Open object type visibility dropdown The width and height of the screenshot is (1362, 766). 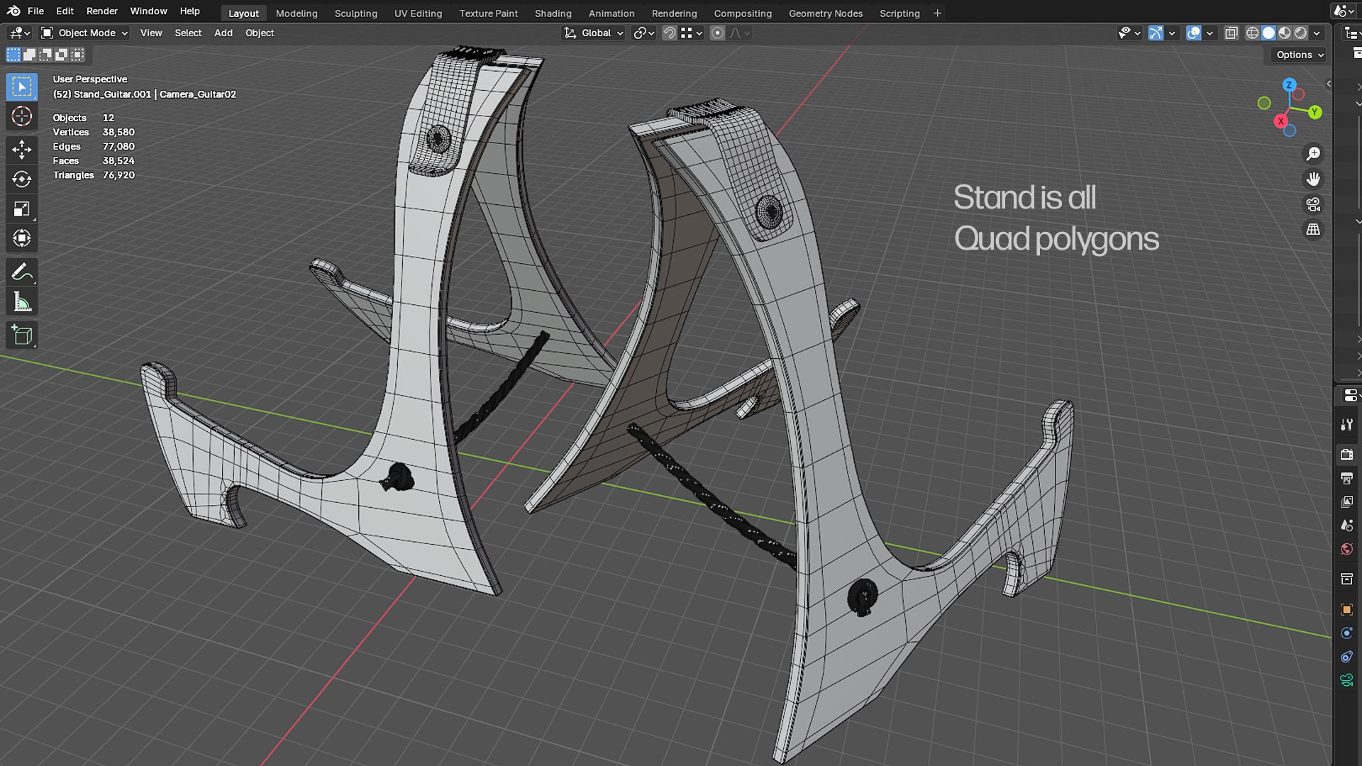click(x=1129, y=33)
